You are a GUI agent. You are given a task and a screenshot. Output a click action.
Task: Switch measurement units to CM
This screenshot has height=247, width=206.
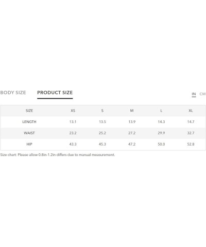pyautogui.click(x=202, y=94)
